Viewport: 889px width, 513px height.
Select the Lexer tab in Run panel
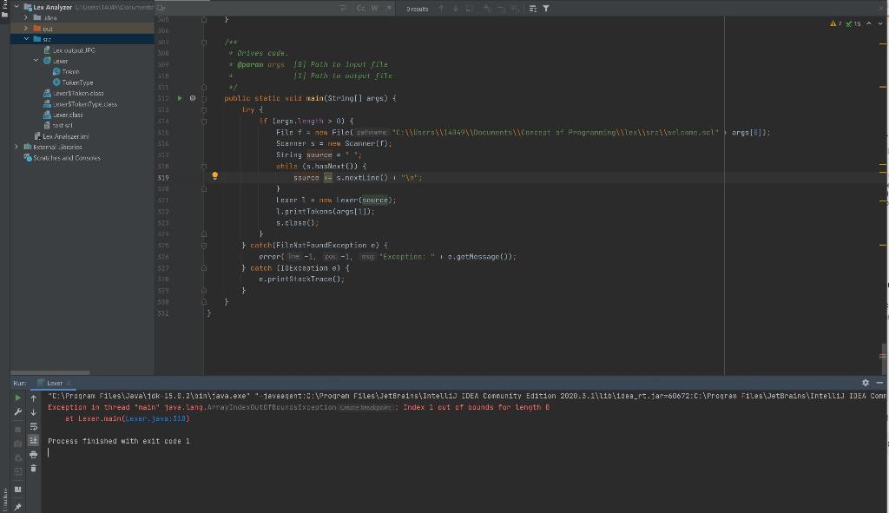55,383
